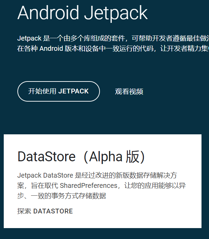Open the 观看视频 link
The height and width of the screenshot is (239, 209).
pyautogui.click(x=129, y=91)
